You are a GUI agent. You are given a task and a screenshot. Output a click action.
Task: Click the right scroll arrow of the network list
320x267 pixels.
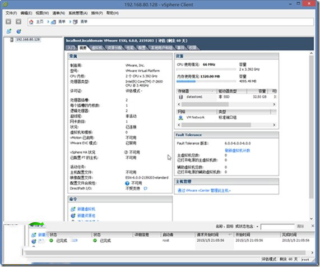[274, 125]
